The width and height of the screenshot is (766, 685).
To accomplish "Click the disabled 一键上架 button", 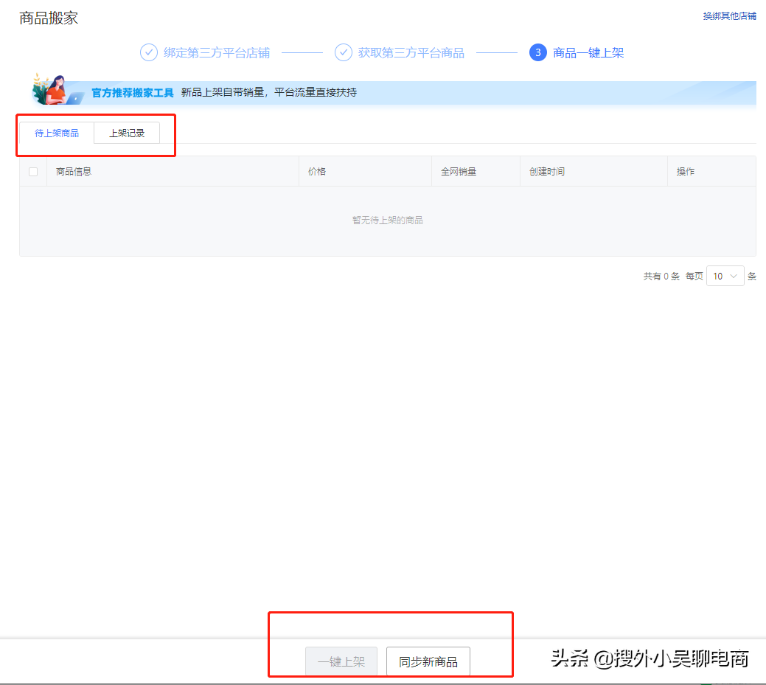I will 341,662.
